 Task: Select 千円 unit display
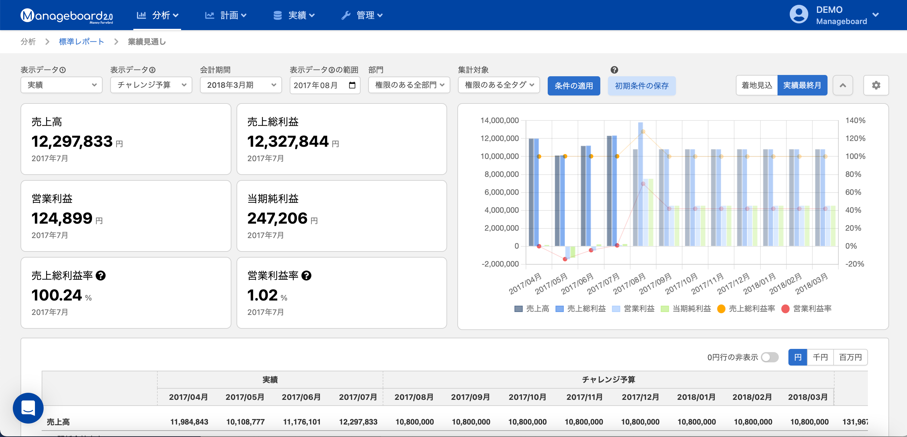[820, 357]
